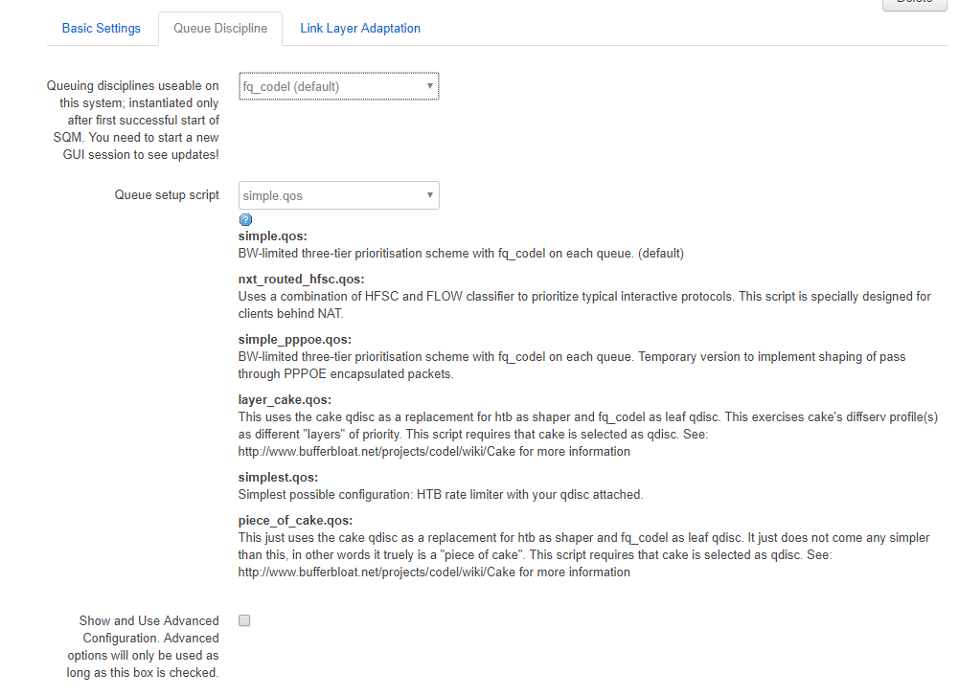
Task: Switch to the Basic Settings tab
Action: point(102,29)
